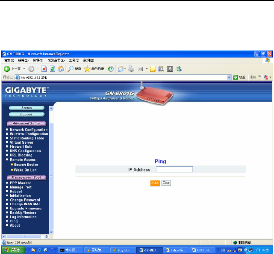Viewport: 274px width, 254px height.
Task: Click the IE Forward arrow button
Action: 31,69
